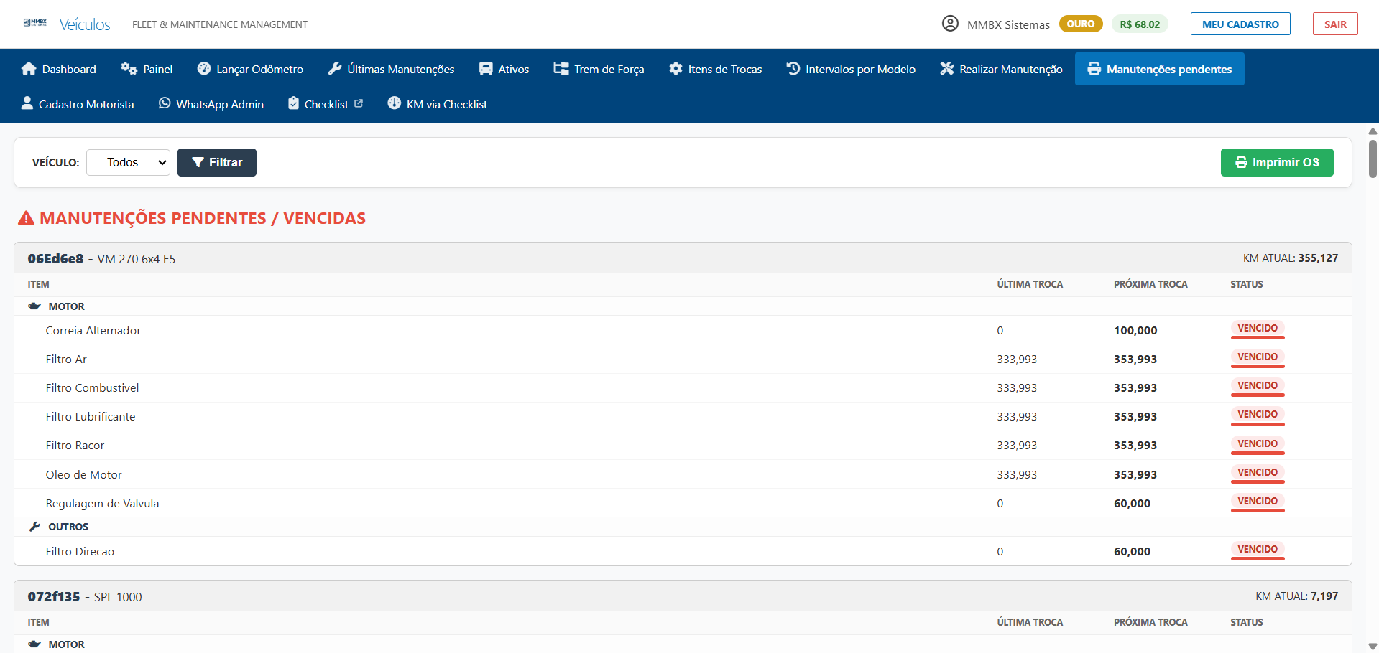
Task: Click the MOTOR engine icon for 06Ed6e8
Action: point(34,306)
